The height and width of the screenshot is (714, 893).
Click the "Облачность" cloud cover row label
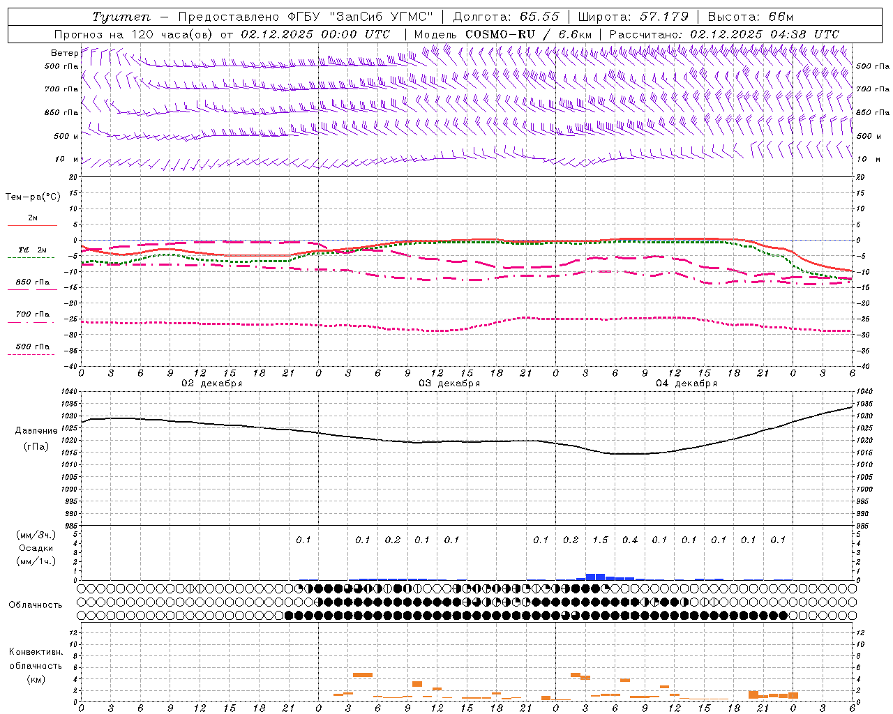pyautogui.click(x=36, y=605)
